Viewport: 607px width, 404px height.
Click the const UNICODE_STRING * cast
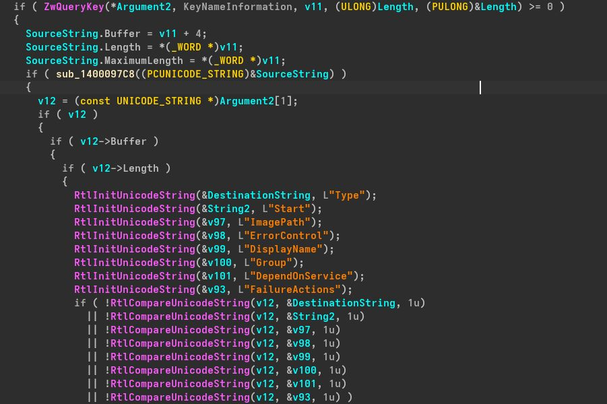click(x=147, y=101)
